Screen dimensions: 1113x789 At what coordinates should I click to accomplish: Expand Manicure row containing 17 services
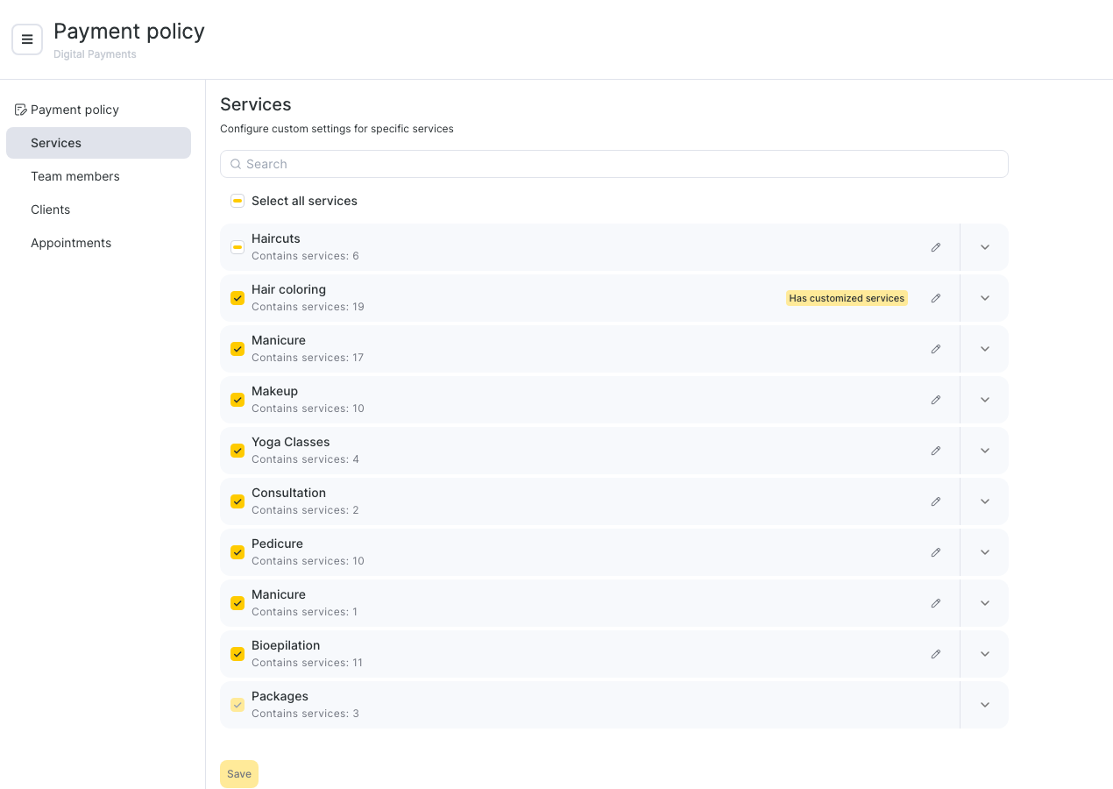pyautogui.click(x=985, y=349)
